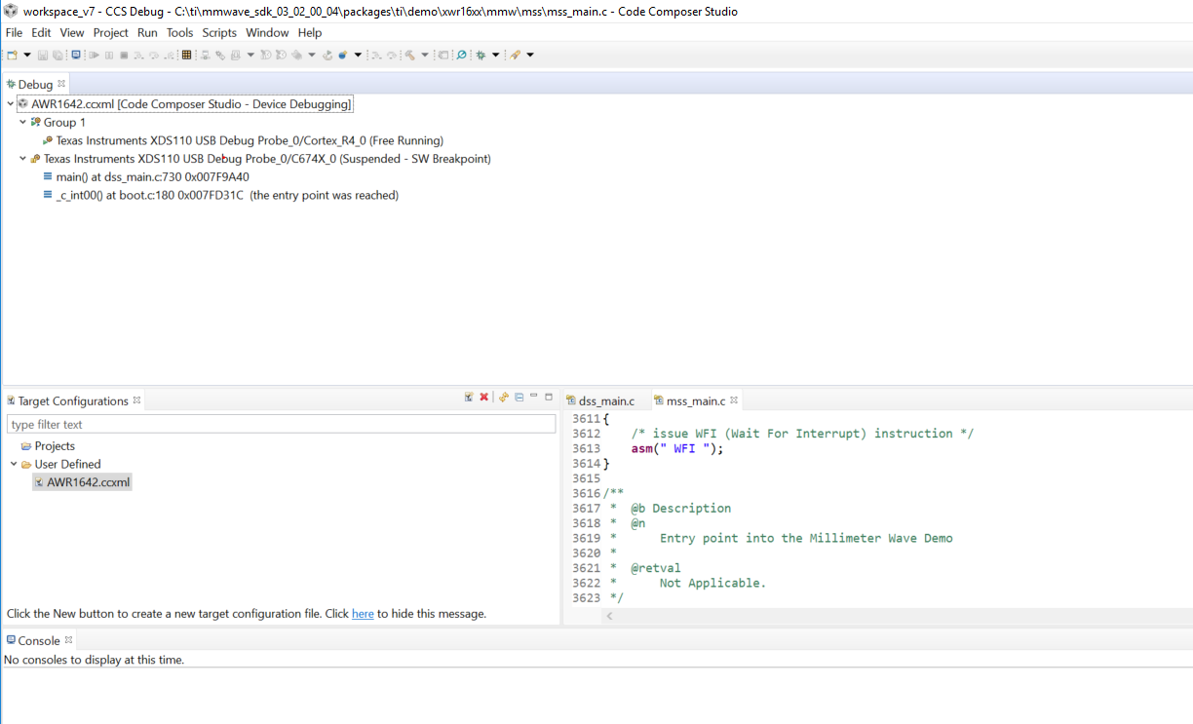The width and height of the screenshot is (1193, 724).
Task: Collapse the User Defined folder
Action: (14, 464)
